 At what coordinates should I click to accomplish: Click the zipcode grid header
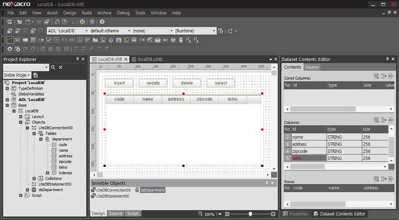click(x=204, y=100)
